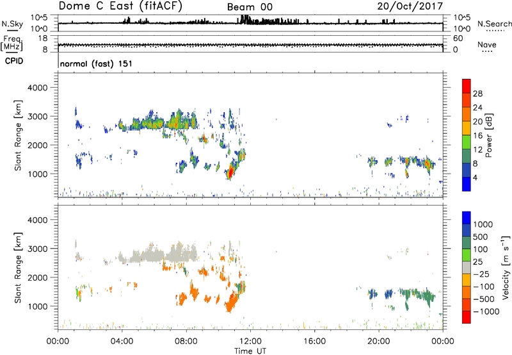The image size is (512, 355).
Task: Click the 'Time UT' axis title
Action: click(x=250, y=351)
